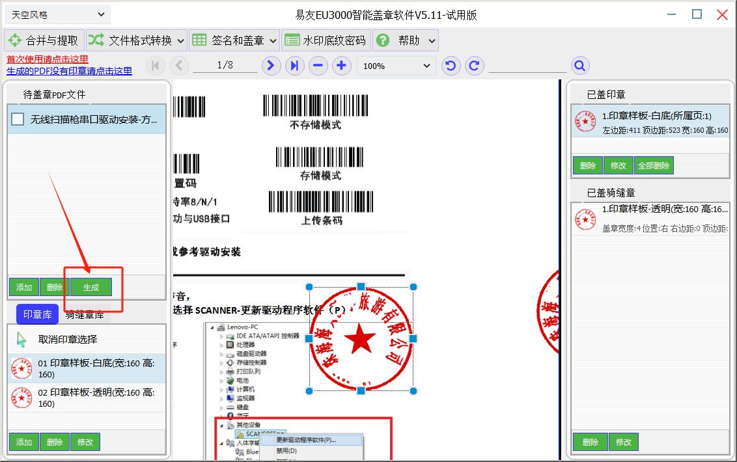
Task: Open the 天空风格 theme dropdown
Action: click(x=57, y=14)
